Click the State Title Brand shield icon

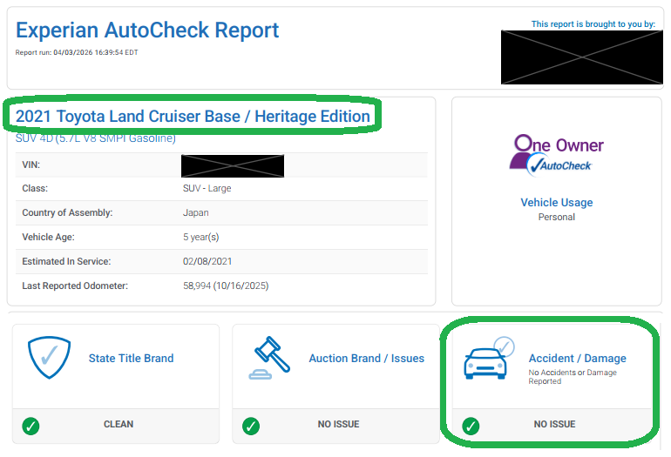pyautogui.click(x=49, y=358)
